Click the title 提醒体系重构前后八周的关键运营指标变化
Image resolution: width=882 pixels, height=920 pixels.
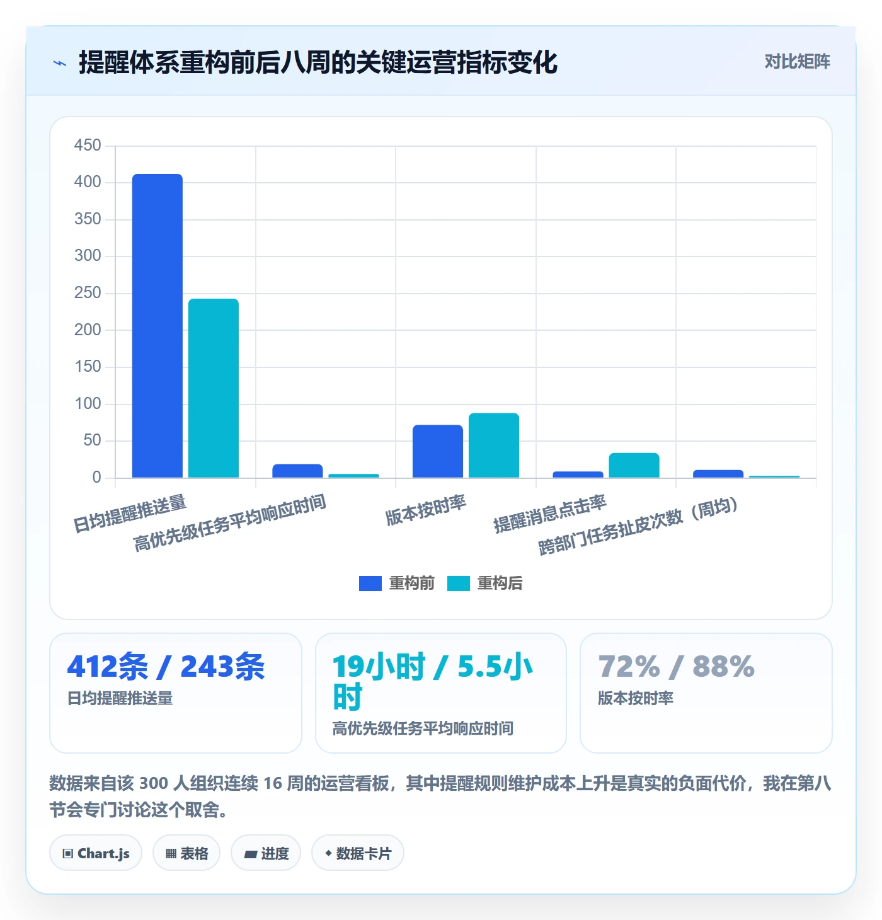click(318, 62)
